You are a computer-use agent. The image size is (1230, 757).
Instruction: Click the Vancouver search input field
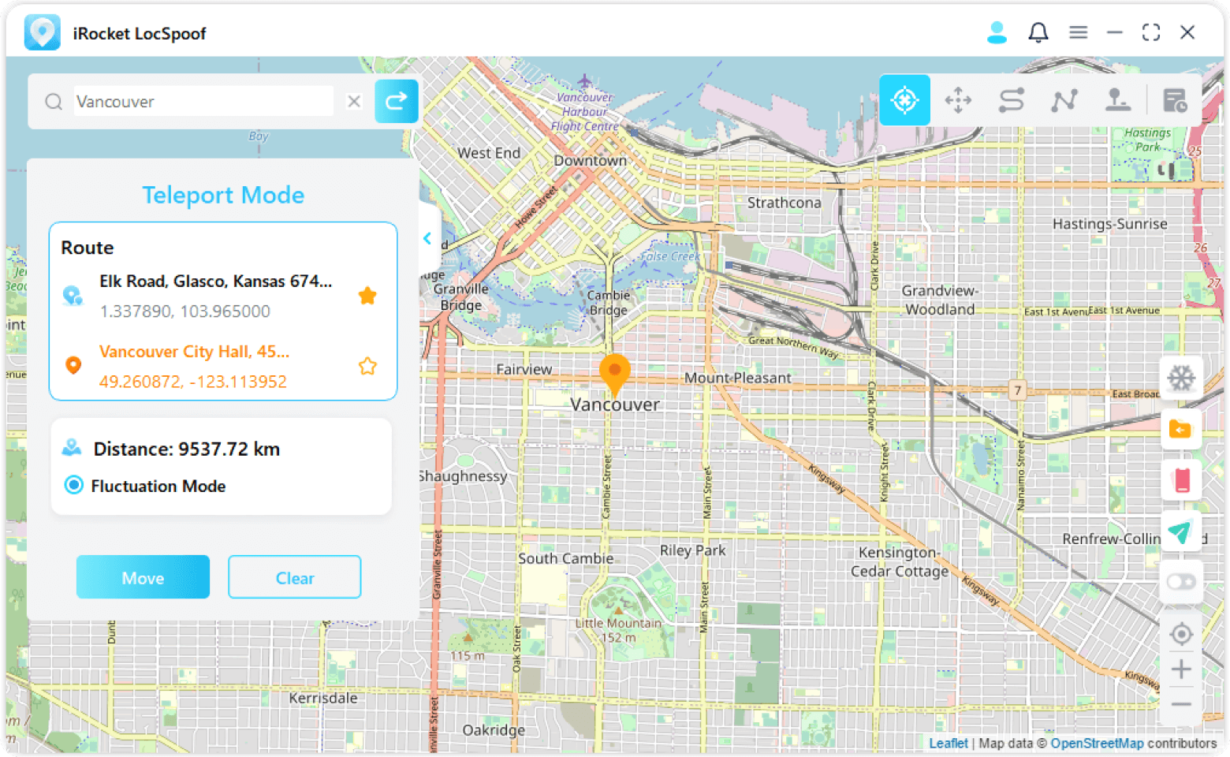(x=203, y=101)
